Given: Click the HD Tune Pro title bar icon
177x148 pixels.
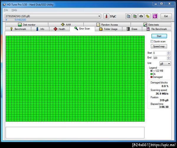Looking at the screenshot, I should click(x=4, y=4).
